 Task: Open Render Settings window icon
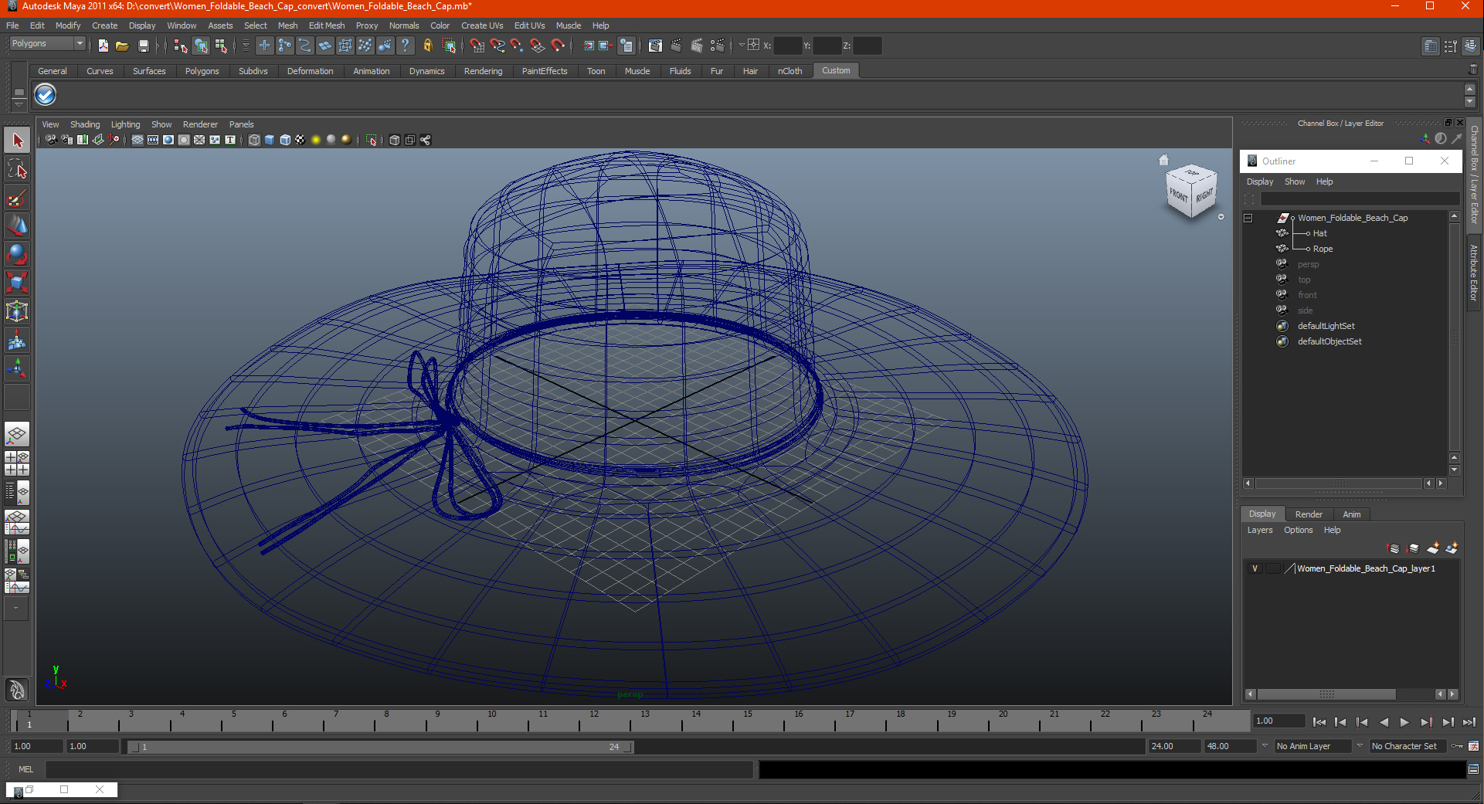coord(718,46)
